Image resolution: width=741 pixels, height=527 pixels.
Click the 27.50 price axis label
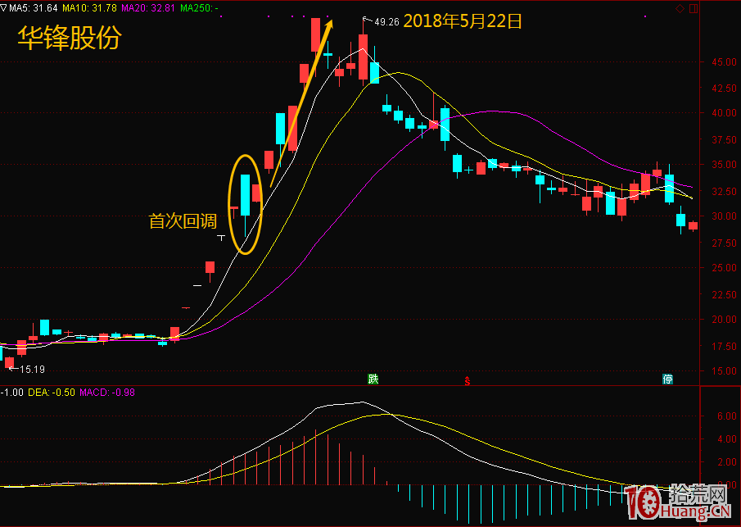point(724,243)
